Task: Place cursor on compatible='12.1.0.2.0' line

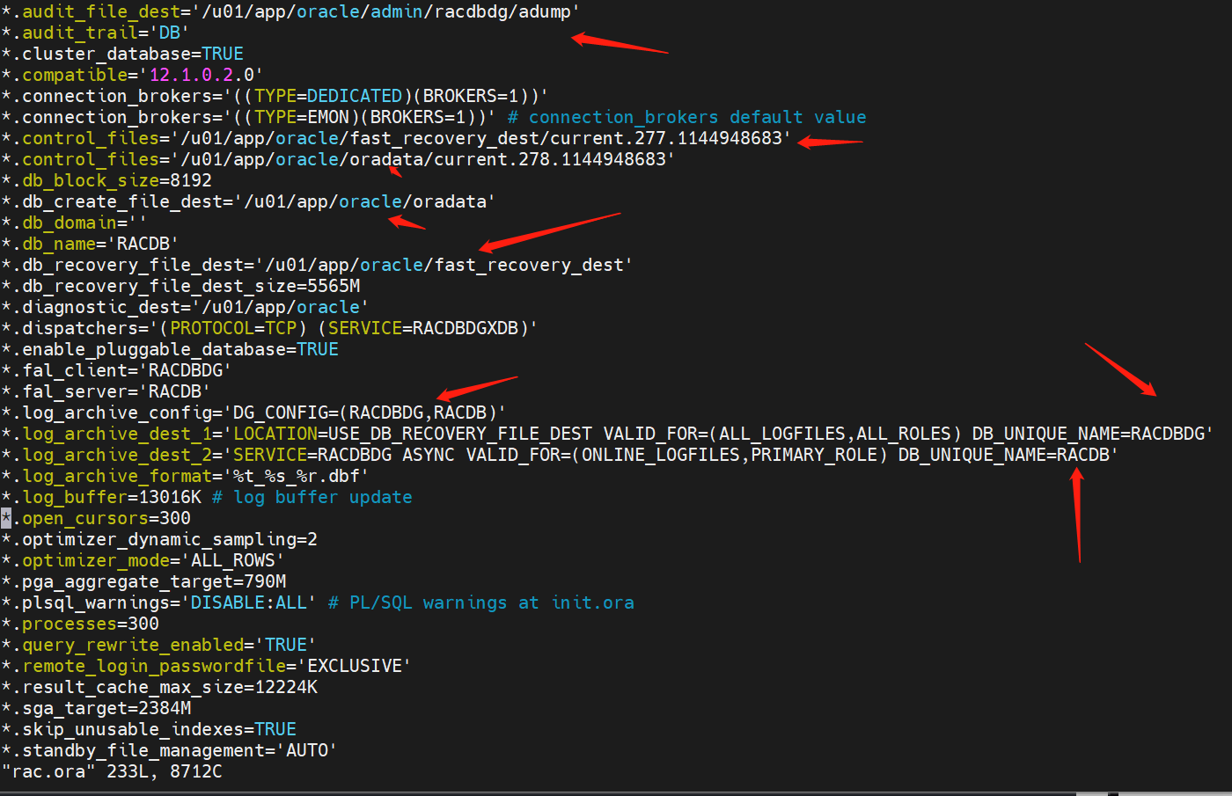Action: (x=132, y=75)
